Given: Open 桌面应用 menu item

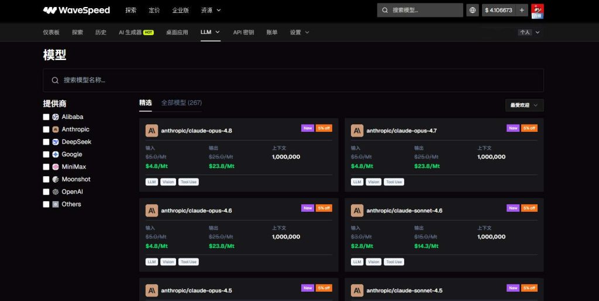Looking at the screenshot, I should [177, 33].
